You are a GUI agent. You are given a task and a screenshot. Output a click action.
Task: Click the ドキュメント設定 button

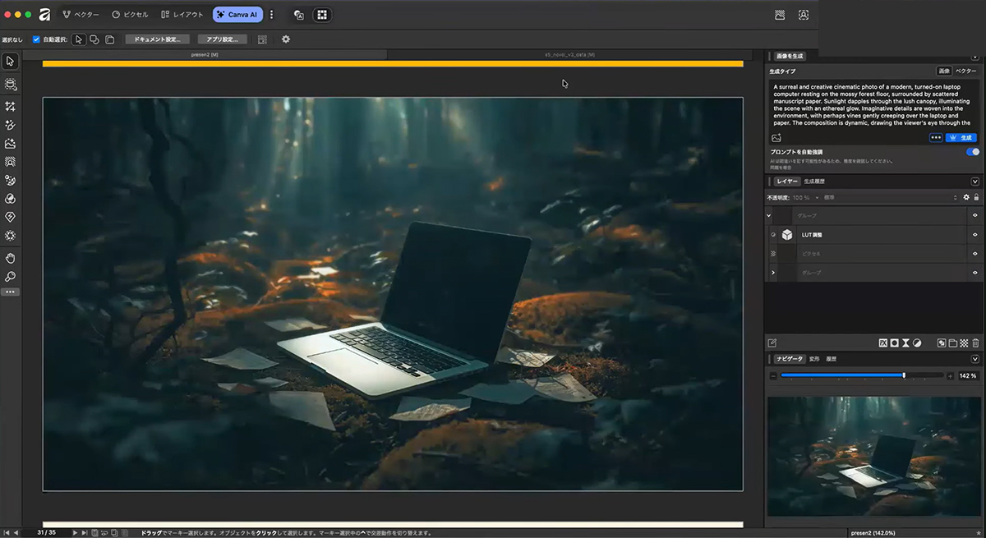click(157, 39)
